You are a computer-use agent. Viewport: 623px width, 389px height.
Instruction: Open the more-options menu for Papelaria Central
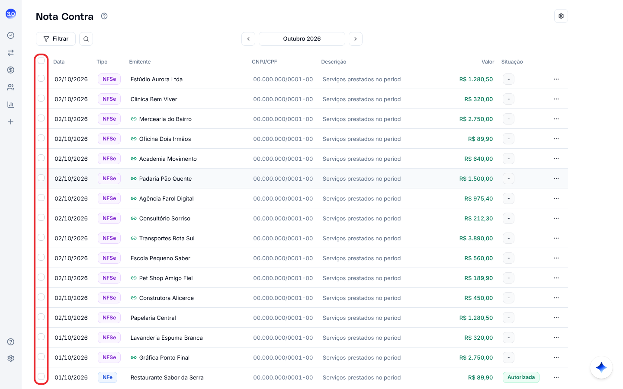[x=556, y=318]
